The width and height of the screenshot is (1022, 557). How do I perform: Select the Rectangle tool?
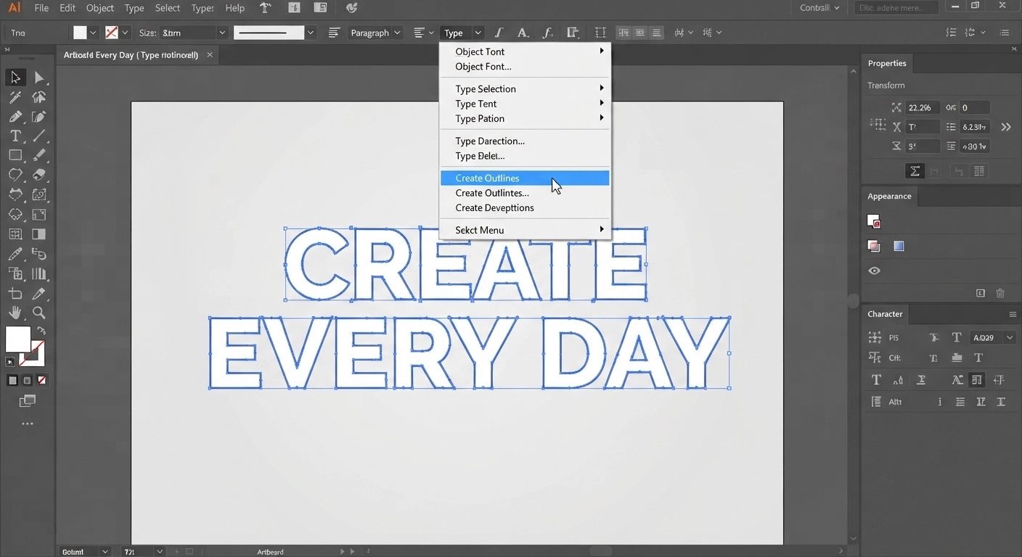pos(15,155)
